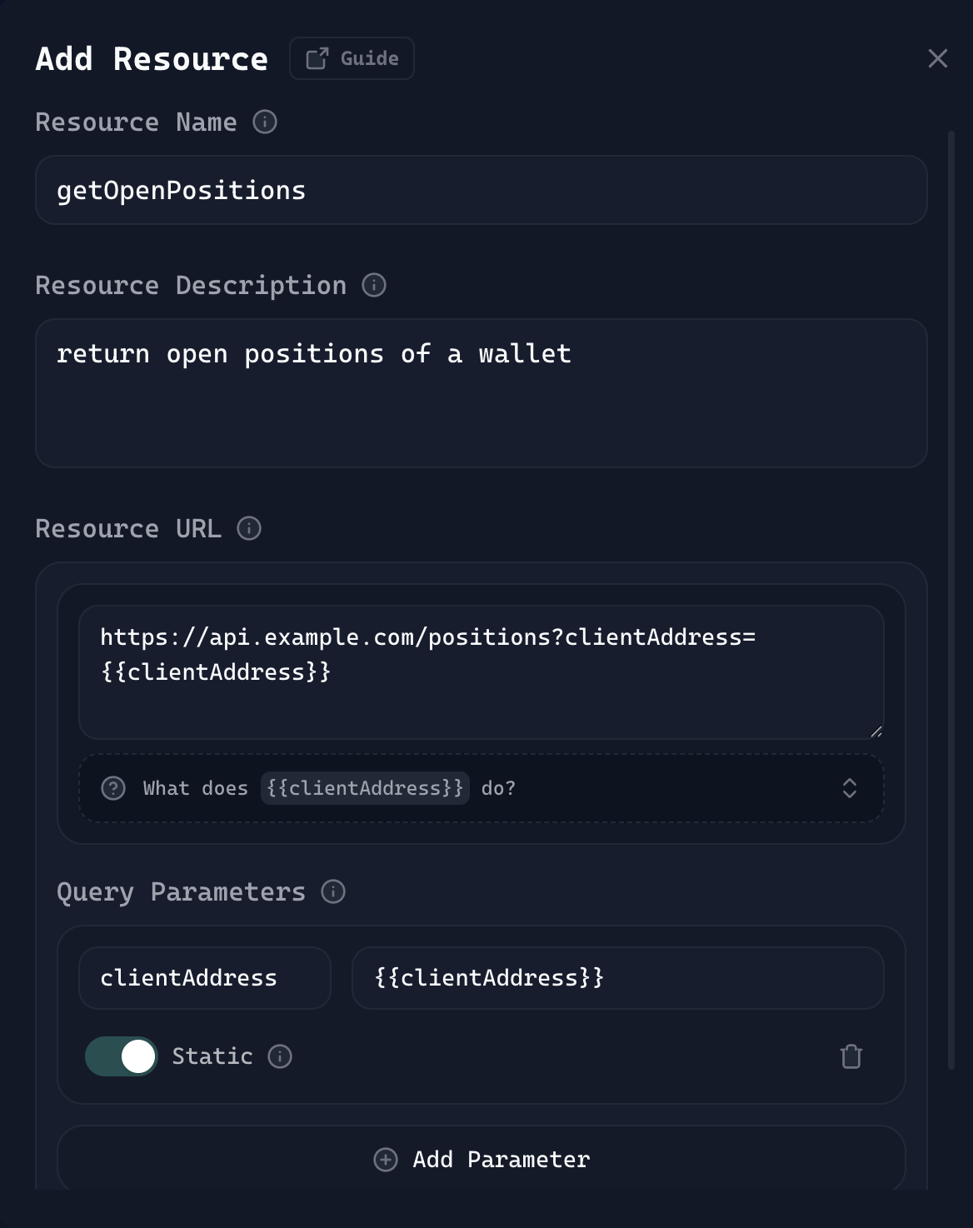Expand the clientAddress explanation chevron
Screen dimensions: 973x1228
click(849, 788)
